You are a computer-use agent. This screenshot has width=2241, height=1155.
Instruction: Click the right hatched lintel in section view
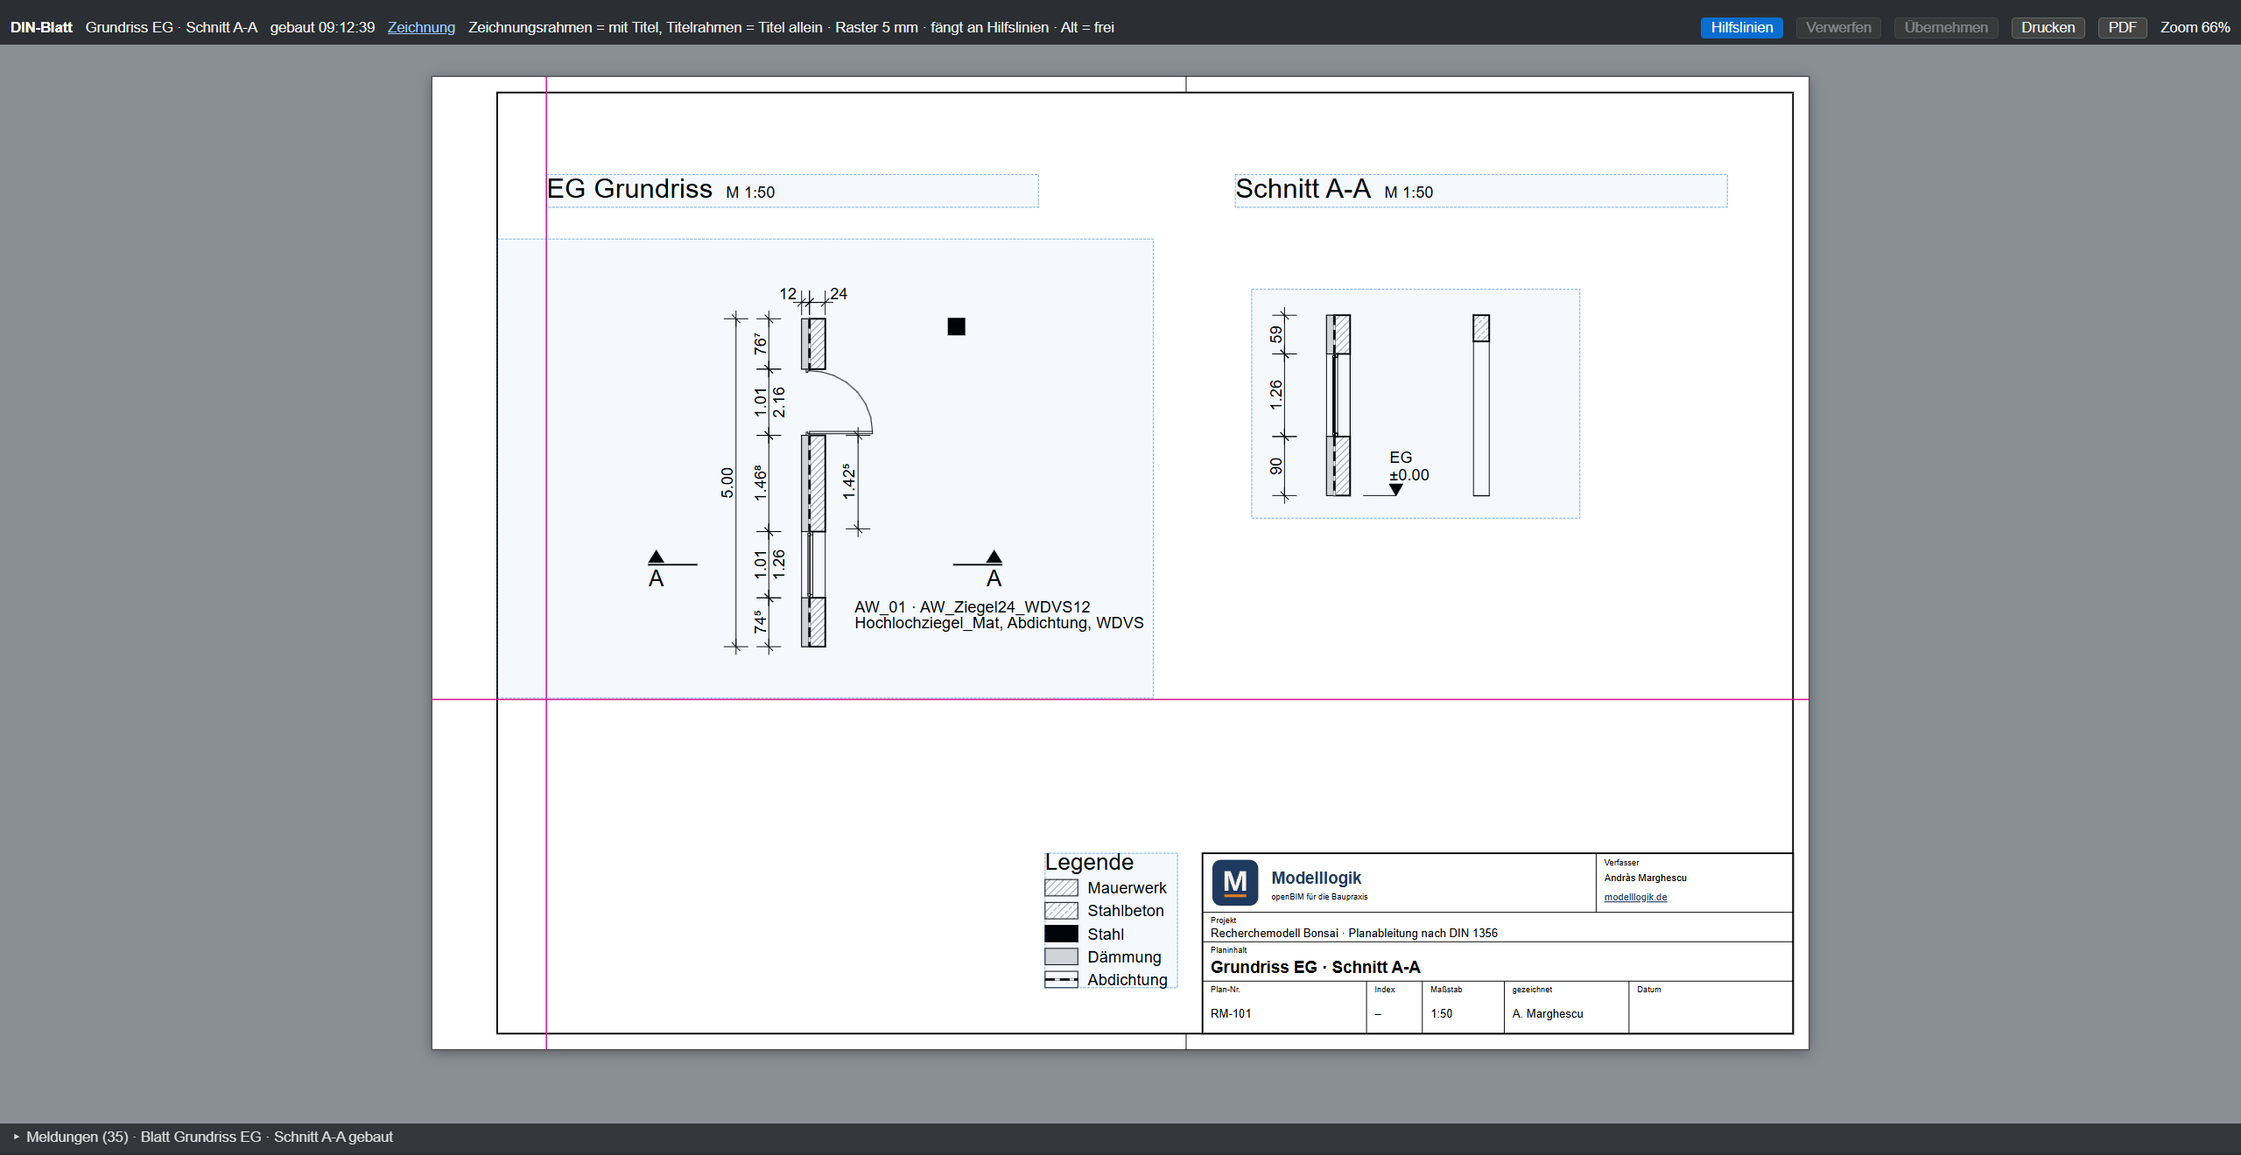click(x=1481, y=328)
